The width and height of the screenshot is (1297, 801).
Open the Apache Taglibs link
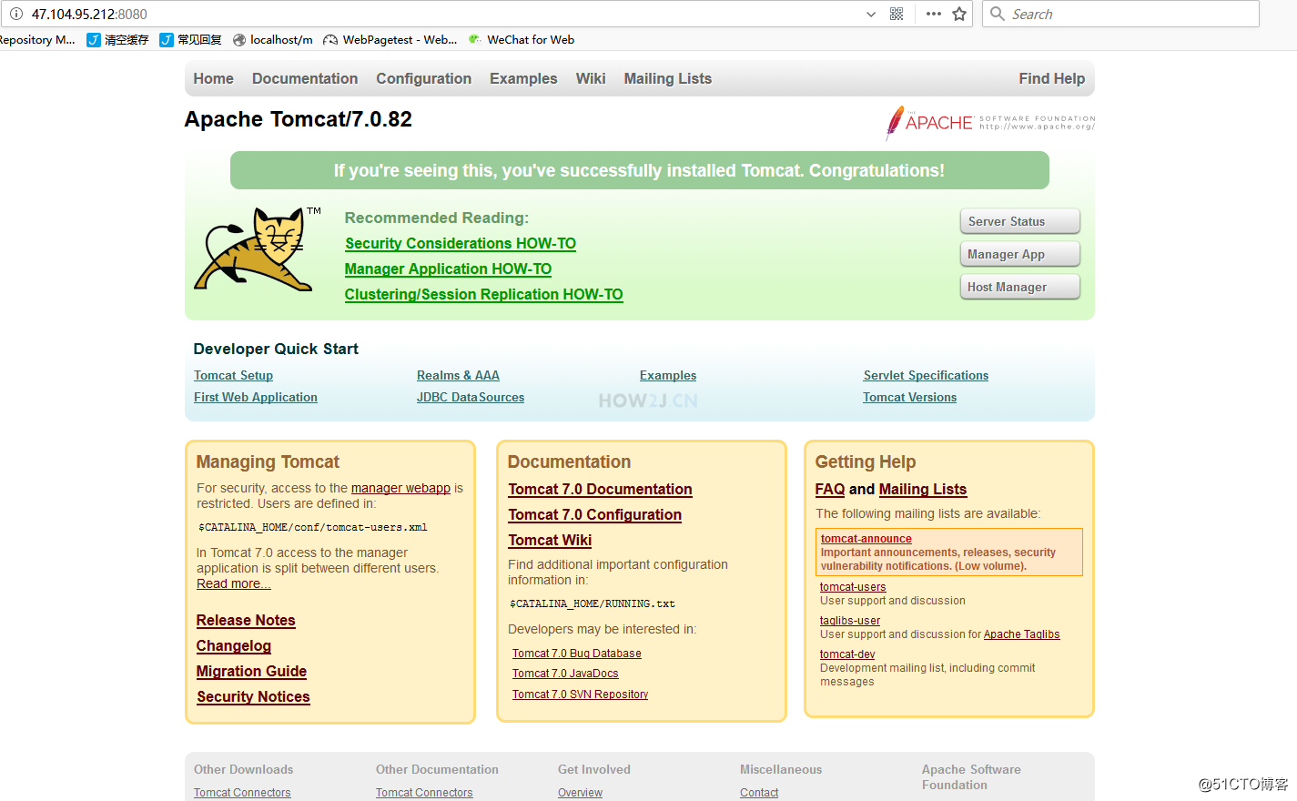pyautogui.click(x=1021, y=634)
